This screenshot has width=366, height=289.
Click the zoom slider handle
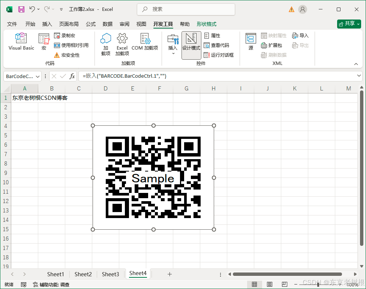[x=318, y=284]
